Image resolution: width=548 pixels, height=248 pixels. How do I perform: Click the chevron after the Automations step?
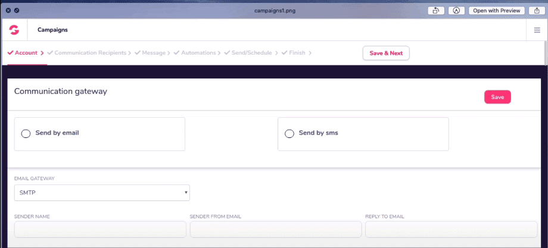[x=220, y=53]
